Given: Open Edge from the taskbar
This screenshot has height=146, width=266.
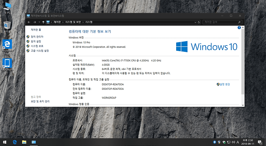Looking at the screenshot, I should point(14,142).
